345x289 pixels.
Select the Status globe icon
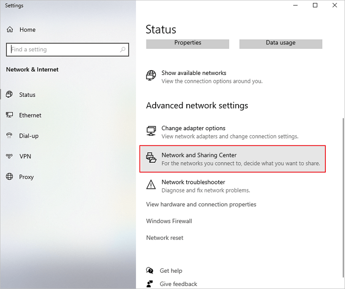pos(9,95)
